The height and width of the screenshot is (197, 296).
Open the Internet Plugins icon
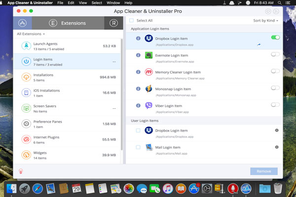(x=26, y=139)
